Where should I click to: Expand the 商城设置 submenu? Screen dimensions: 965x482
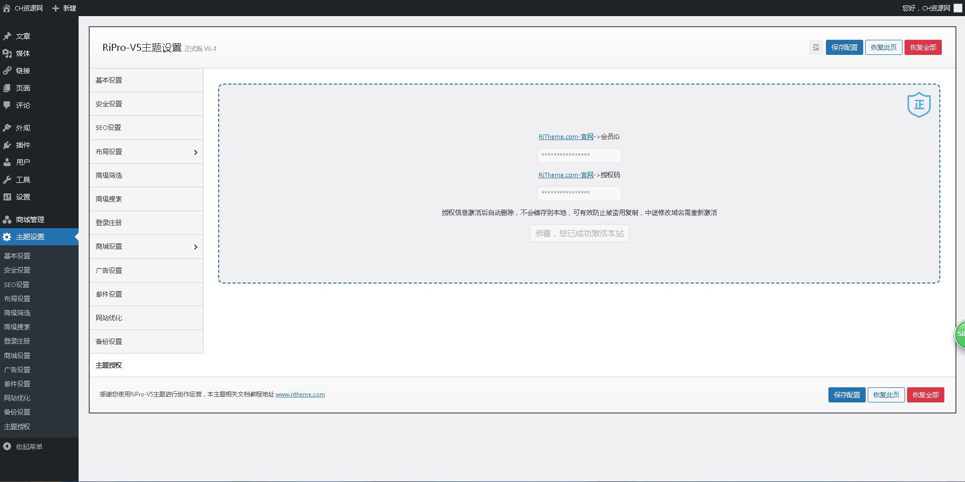pyautogui.click(x=146, y=246)
